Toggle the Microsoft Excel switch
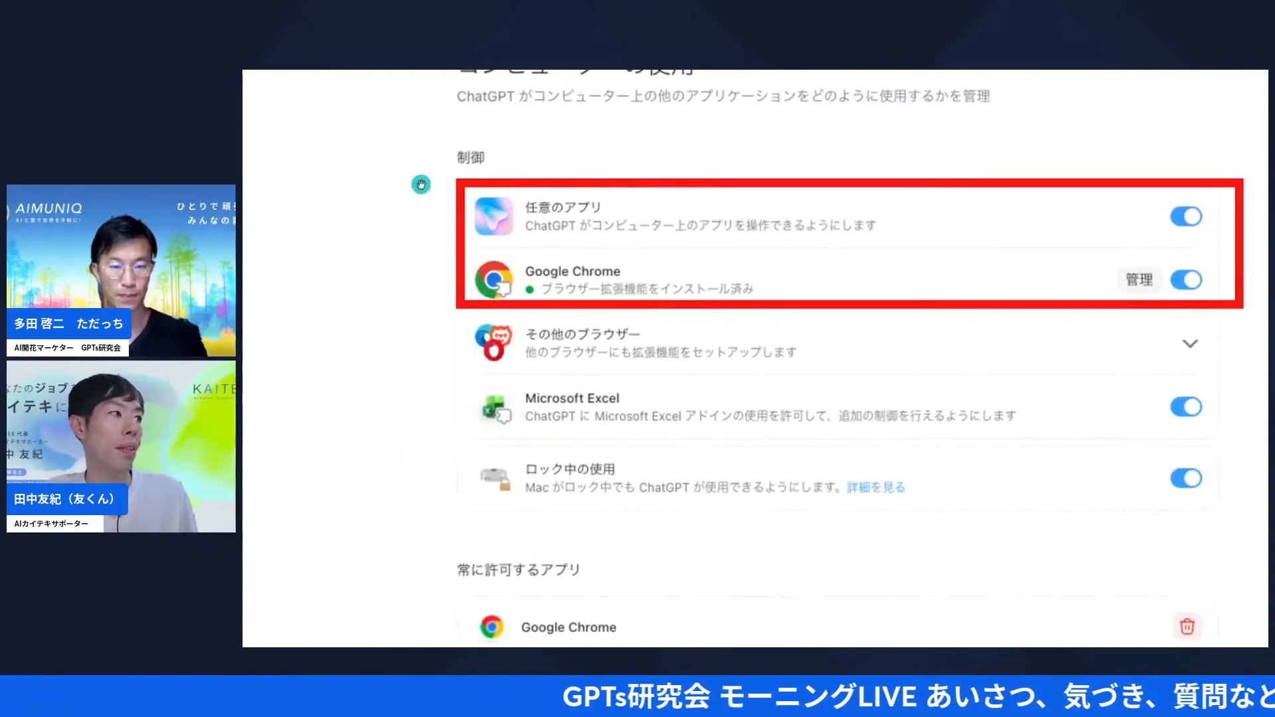1275x717 pixels. [1186, 406]
